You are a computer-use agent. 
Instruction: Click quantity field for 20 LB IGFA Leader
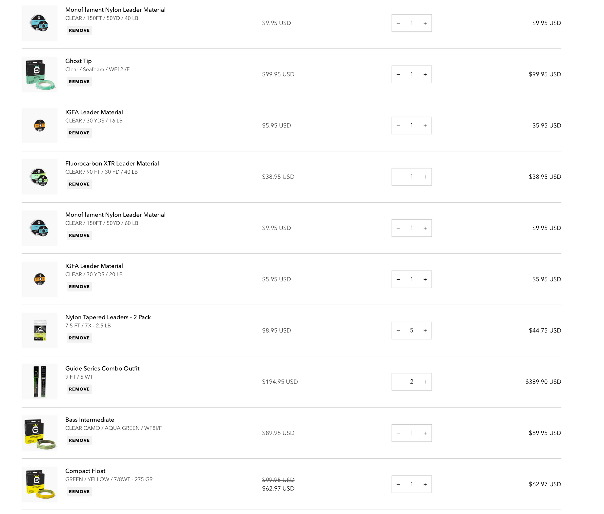(412, 279)
